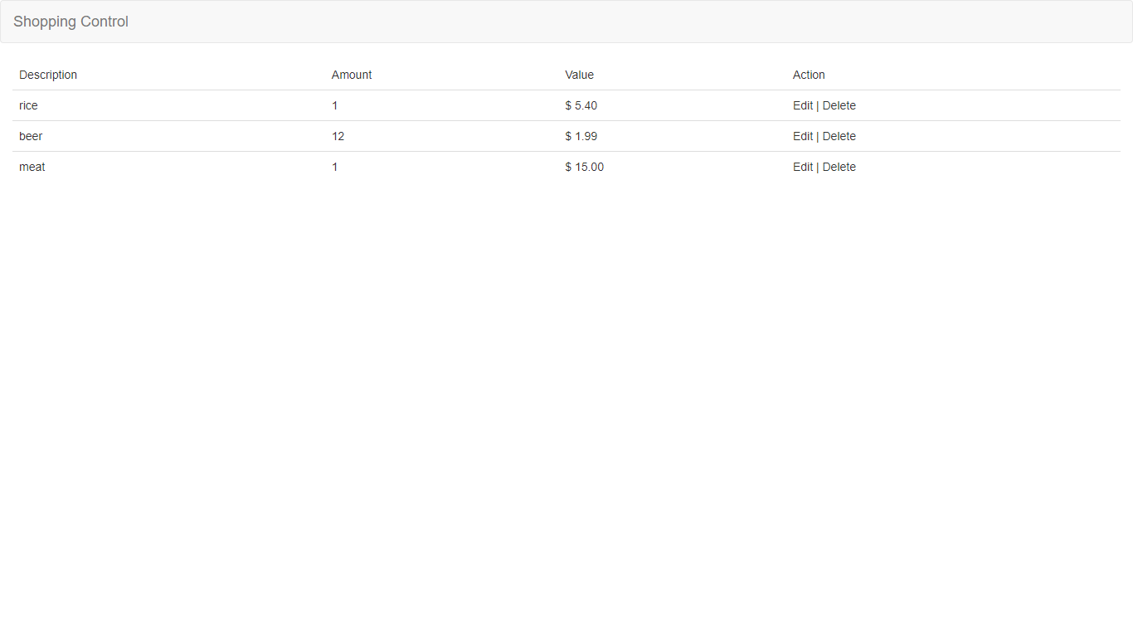Viewport: 1133px width, 637px height.
Task: Delete the beer entry
Action: [x=839, y=136]
